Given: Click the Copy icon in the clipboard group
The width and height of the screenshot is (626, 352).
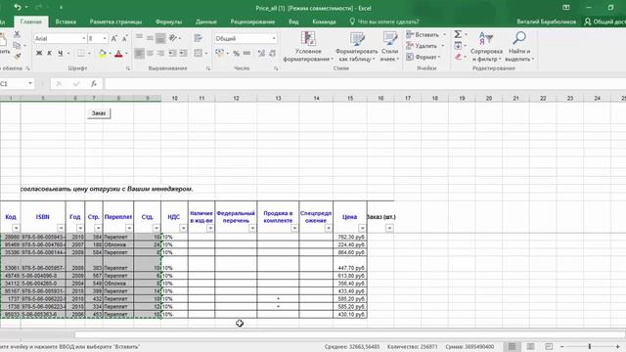Looking at the screenshot, I should tap(17, 46).
